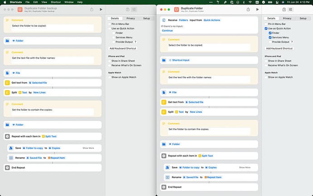Select the Shortcut Input folder action icon

pyautogui.click(x=164, y=60)
